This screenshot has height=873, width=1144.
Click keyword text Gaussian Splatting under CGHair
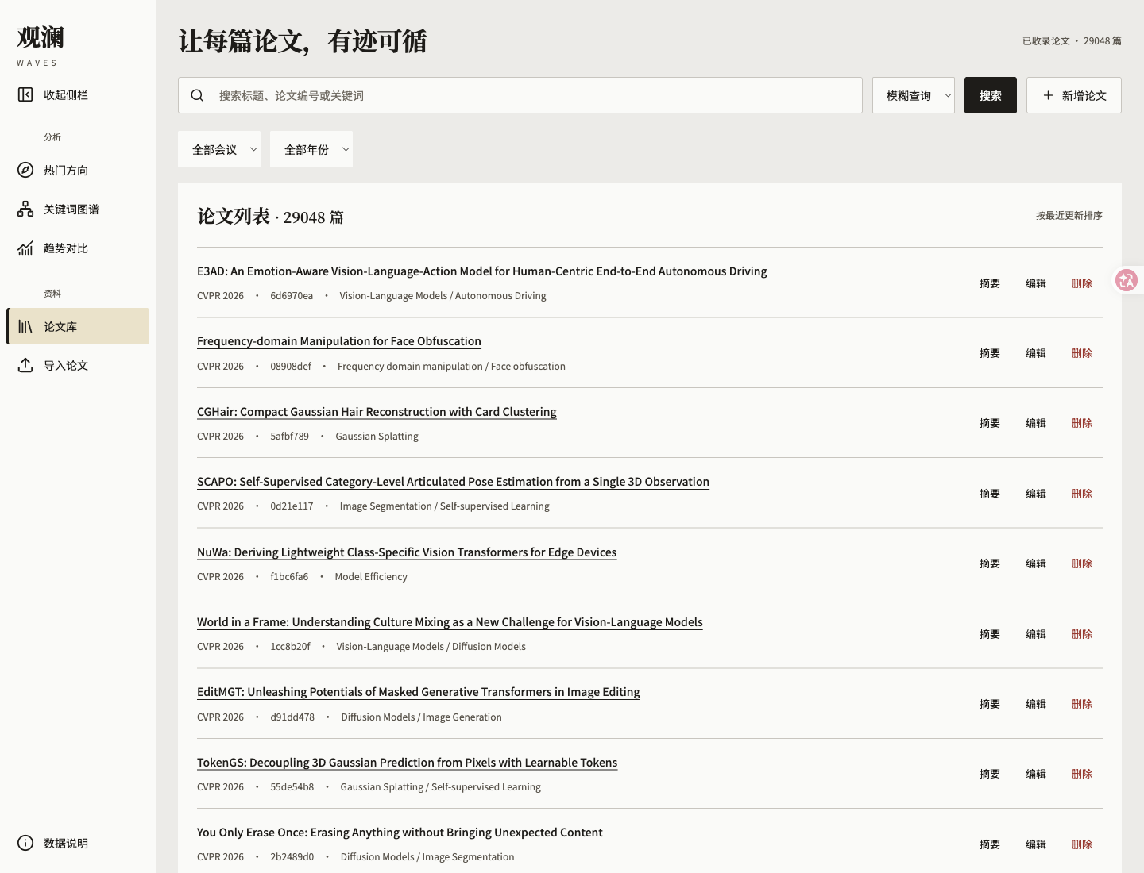(x=377, y=436)
